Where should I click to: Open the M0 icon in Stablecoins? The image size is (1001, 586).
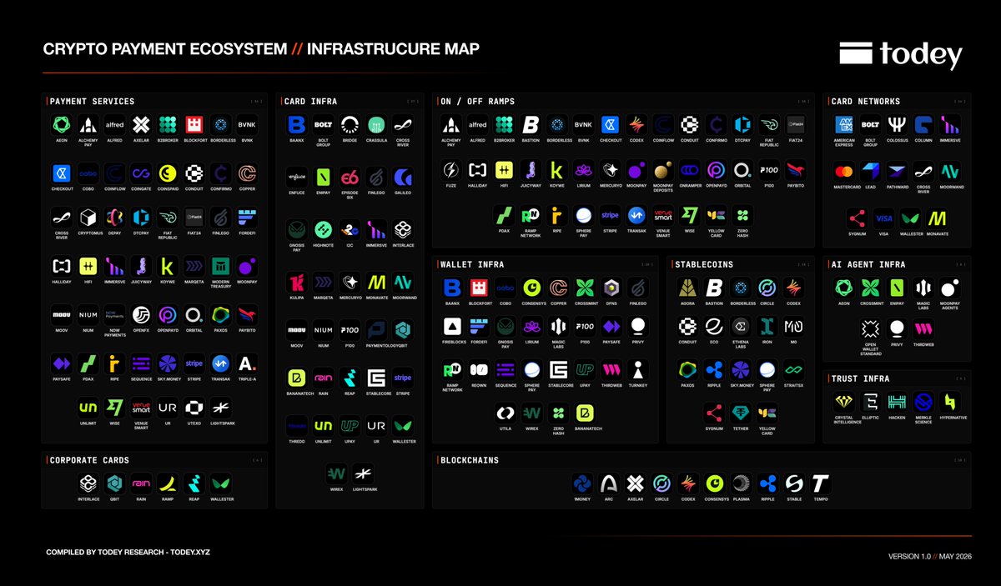(x=793, y=327)
